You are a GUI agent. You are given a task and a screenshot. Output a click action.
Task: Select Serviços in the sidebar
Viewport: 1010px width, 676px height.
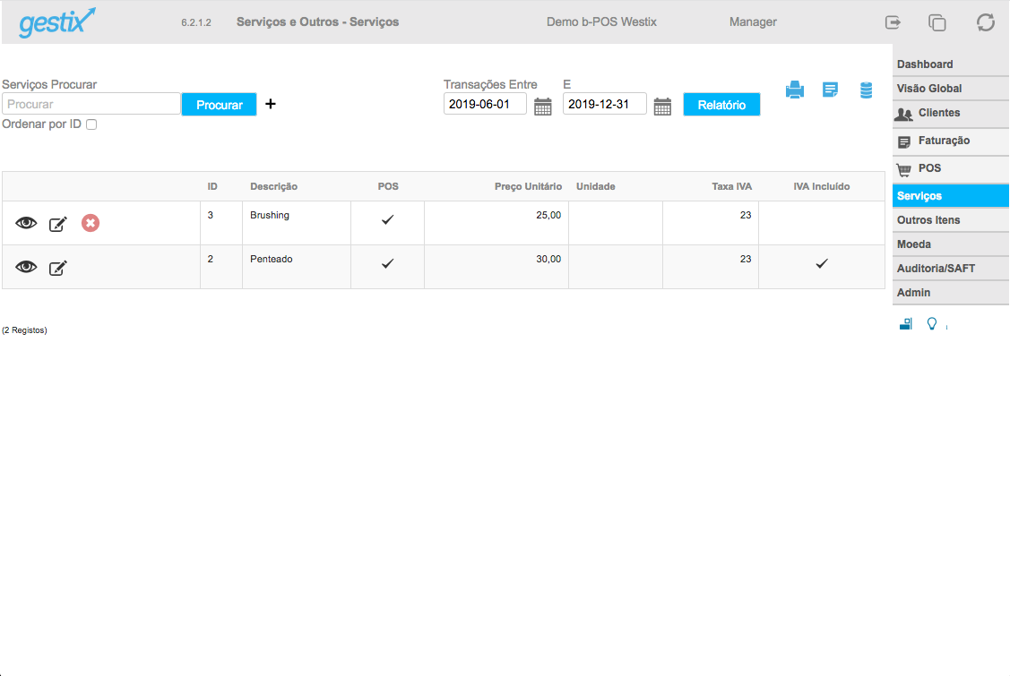951,196
